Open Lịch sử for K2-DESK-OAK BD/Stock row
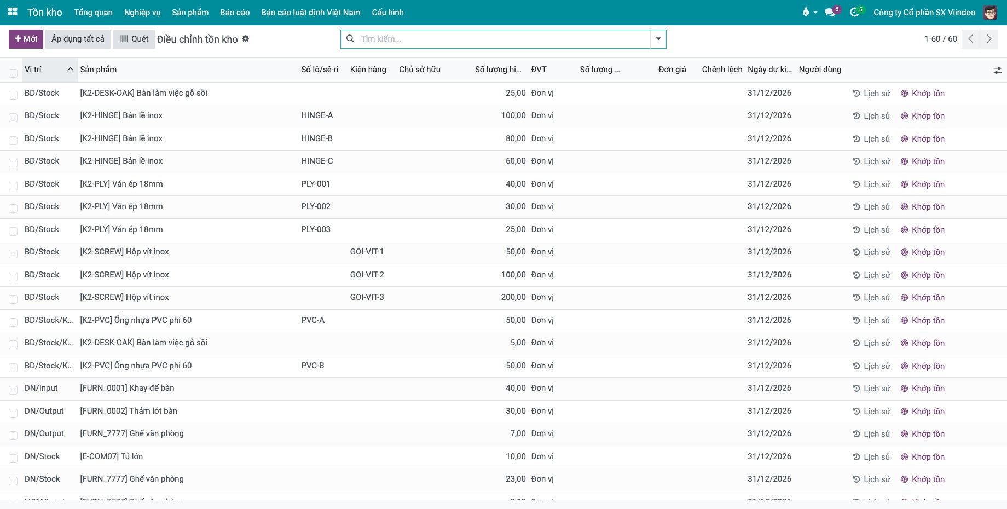 (x=871, y=94)
